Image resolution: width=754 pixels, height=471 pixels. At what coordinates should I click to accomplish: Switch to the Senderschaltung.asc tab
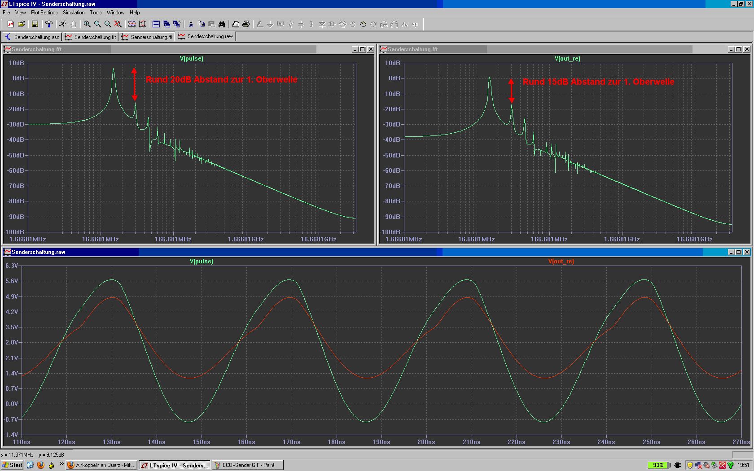click(x=32, y=37)
